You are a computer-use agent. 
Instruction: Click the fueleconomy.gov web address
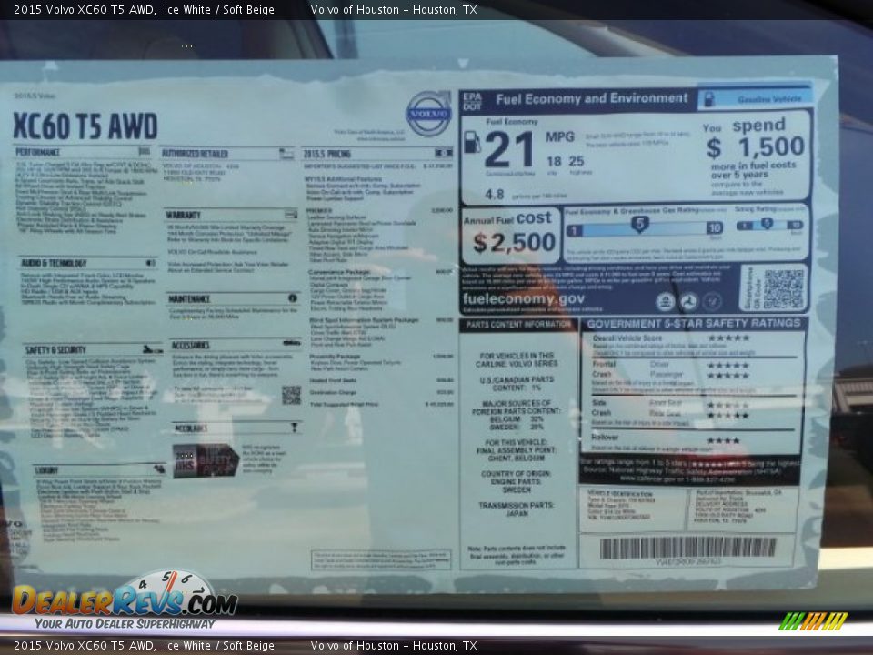click(523, 299)
